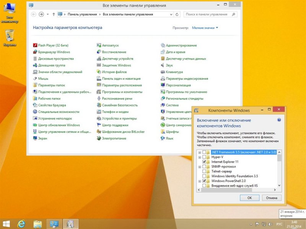Screen dimensions: 306x229
Task: Click the Windows Start button
Action: (x=6, y=224)
